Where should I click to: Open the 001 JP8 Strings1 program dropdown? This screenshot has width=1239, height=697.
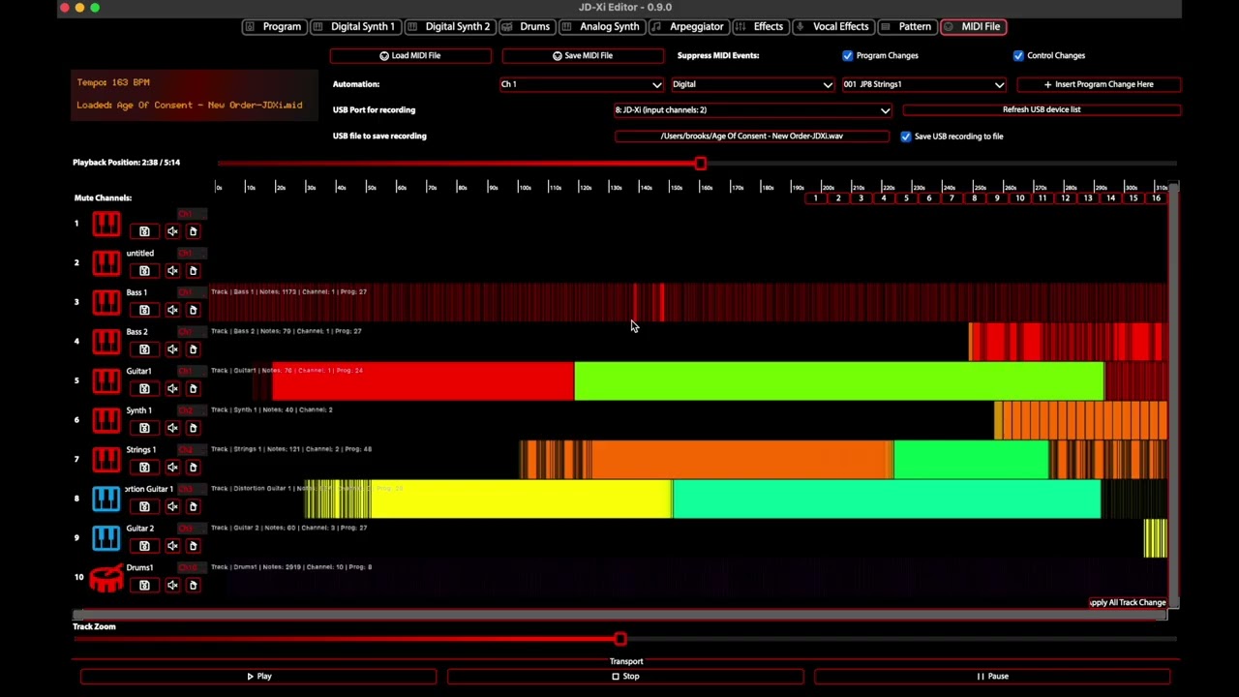pyautogui.click(x=924, y=84)
